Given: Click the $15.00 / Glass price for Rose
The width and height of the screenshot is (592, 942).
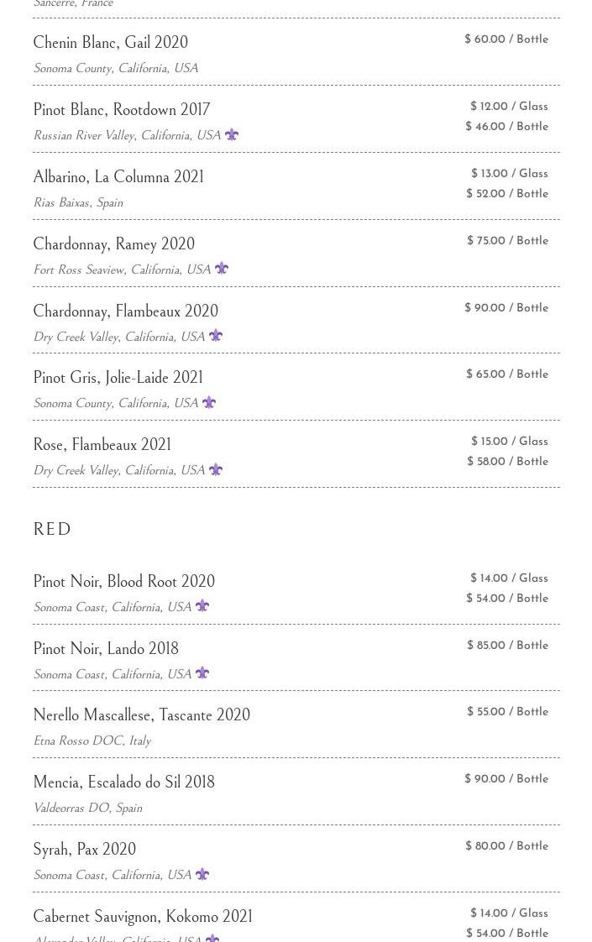Looking at the screenshot, I should [x=509, y=442].
